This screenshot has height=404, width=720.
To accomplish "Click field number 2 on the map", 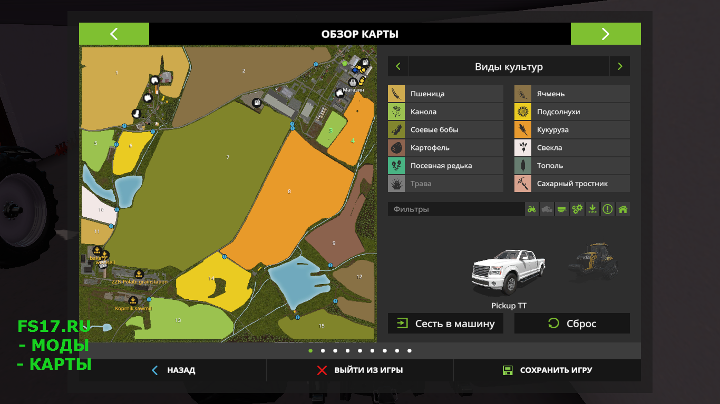I will click(244, 70).
